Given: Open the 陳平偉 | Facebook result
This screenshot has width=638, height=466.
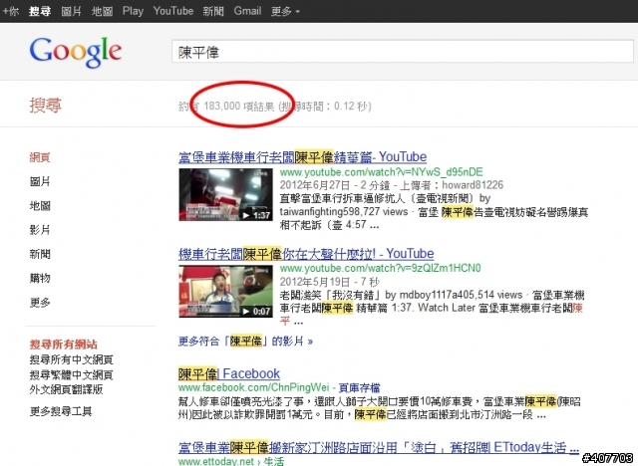Looking at the screenshot, I should (x=229, y=373).
